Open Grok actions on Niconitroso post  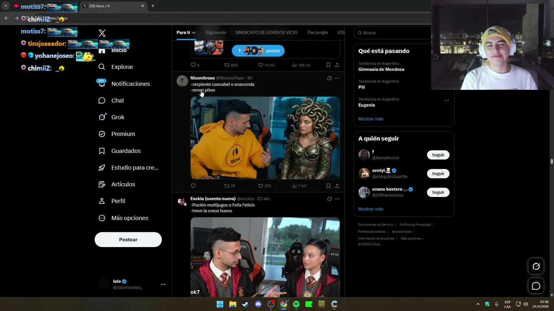pos(329,78)
